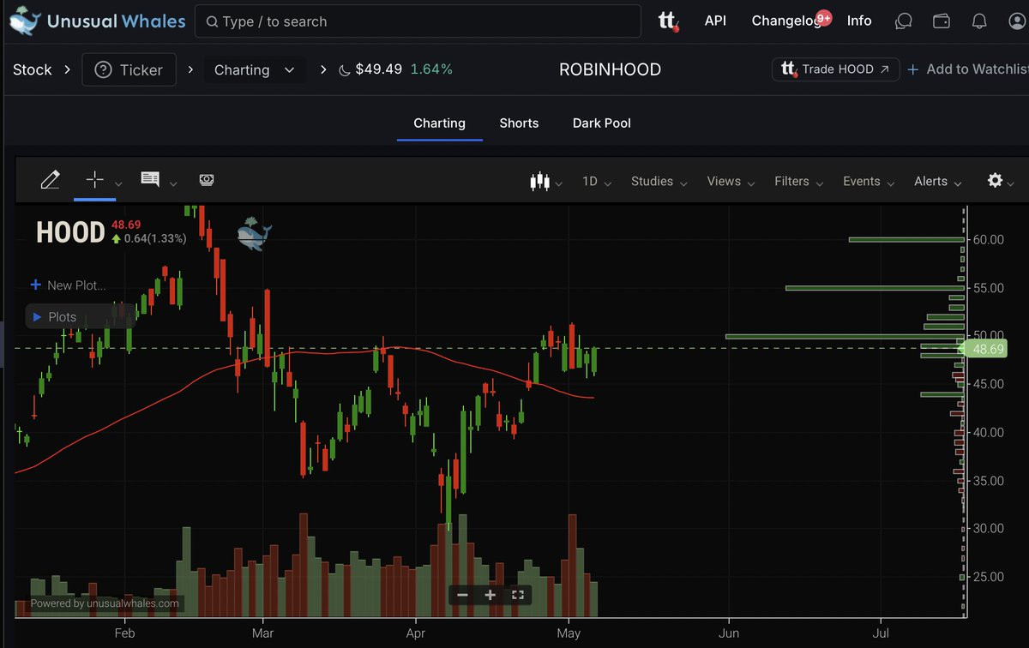Zoom out with the minus button
The image size is (1029, 648).
[x=463, y=595]
